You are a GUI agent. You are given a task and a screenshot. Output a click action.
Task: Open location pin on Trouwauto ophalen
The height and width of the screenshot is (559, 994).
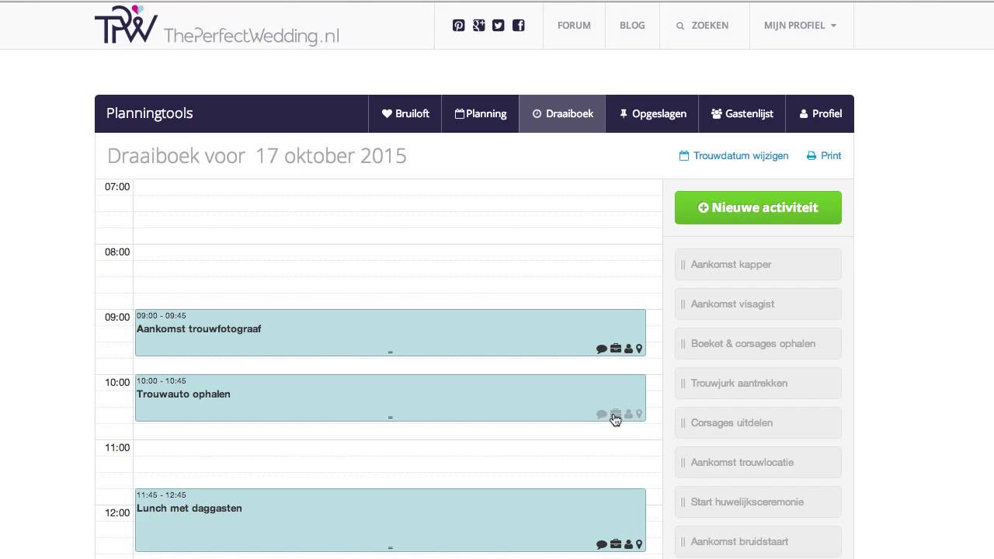(639, 414)
